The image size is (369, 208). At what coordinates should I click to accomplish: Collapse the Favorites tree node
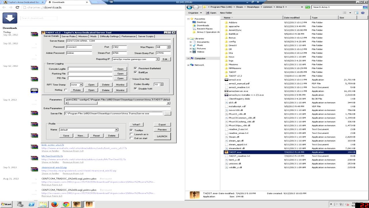click(x=188, y=19)
